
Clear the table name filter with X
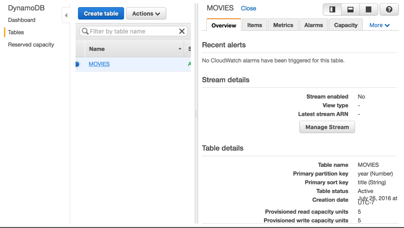click(x=181, y=31)
